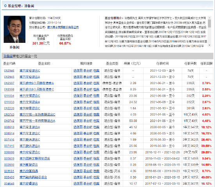Open the 南方宝恒混合A fund name link

point(30,102)
